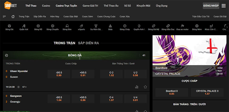The height and width of the screenshot is (112, 229).
Task: Open statistics chart for Ulsan Hyundai match
Action: (137, 87)
